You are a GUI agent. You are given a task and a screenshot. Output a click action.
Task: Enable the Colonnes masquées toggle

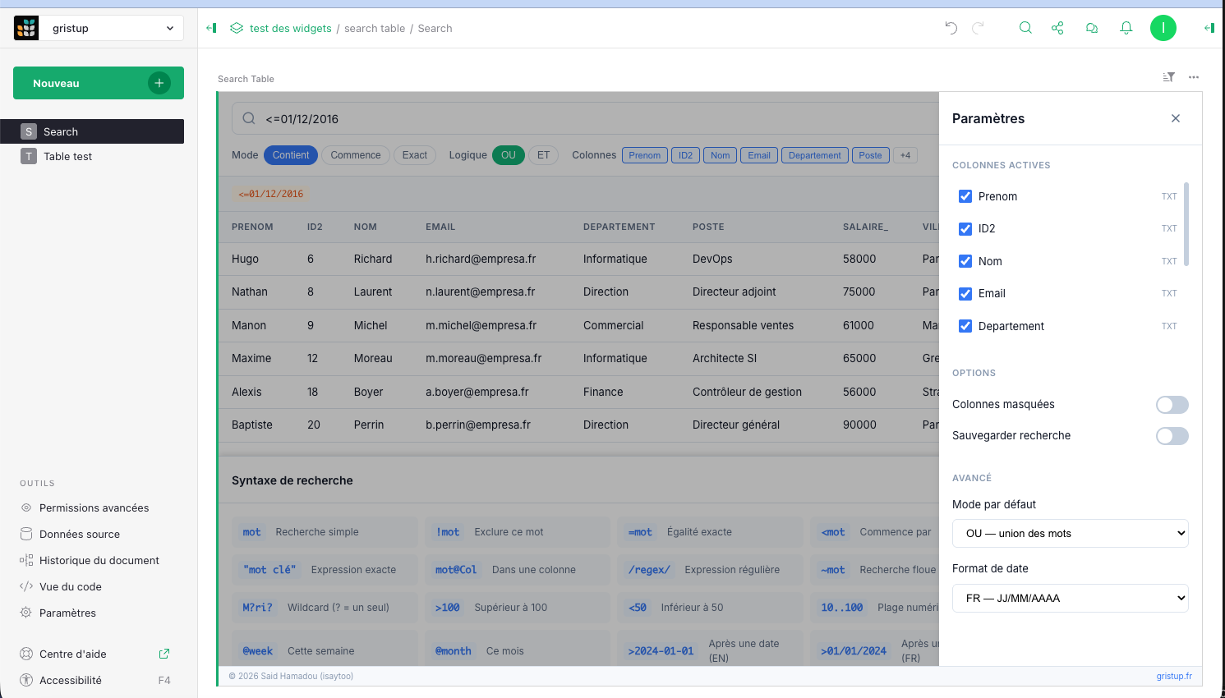(x=1172, y=405)
